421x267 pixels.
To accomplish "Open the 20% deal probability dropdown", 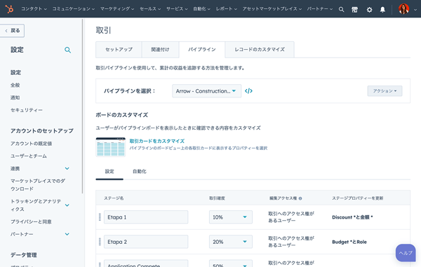I will coord(231,242).
